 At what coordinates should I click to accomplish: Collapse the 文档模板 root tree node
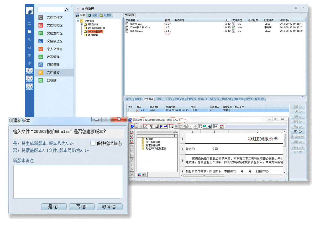click(78, 21)
